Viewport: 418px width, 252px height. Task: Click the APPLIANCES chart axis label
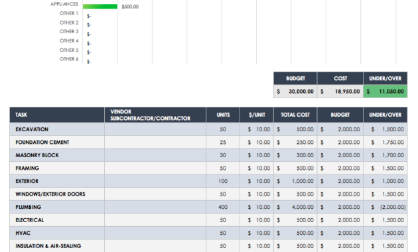click(64, 4)
